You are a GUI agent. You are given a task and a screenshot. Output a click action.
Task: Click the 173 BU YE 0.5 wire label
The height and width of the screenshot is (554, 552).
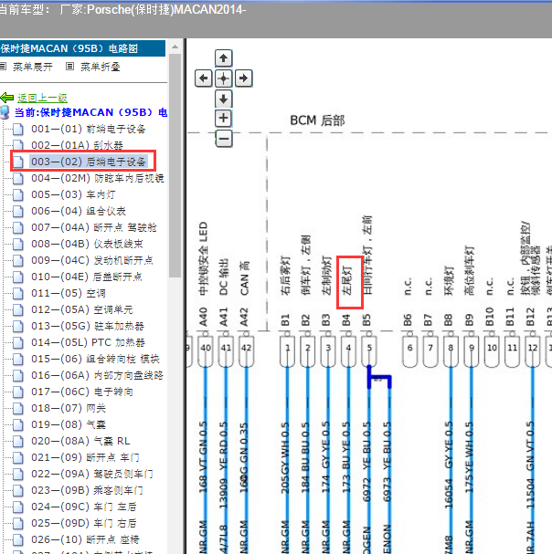point(346,457)
